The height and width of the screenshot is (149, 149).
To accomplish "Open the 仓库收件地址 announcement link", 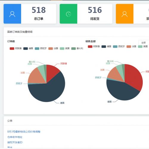I will [15, 137].
